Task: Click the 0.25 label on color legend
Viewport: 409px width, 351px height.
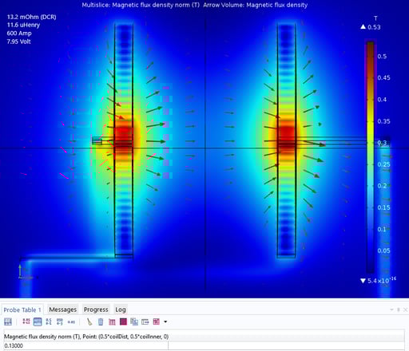Action: pyautogui.click(x=383, y=164)
